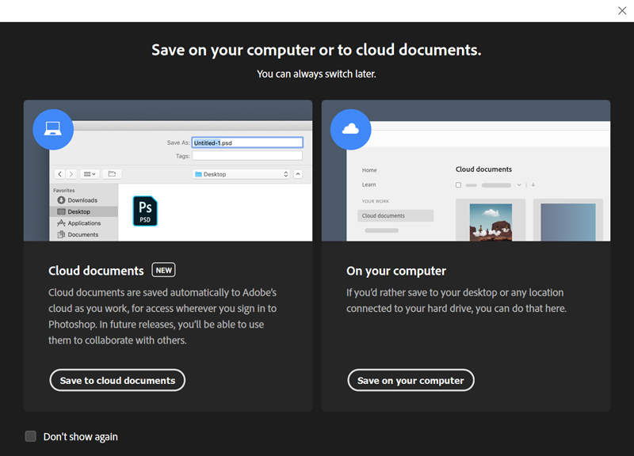Select Home in the preview sidebar

[369, 170]
